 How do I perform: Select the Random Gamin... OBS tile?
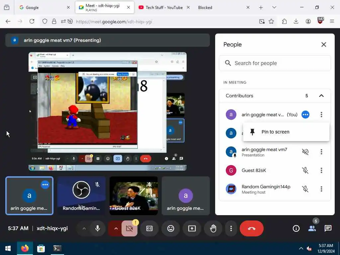[x=82, y=196]
